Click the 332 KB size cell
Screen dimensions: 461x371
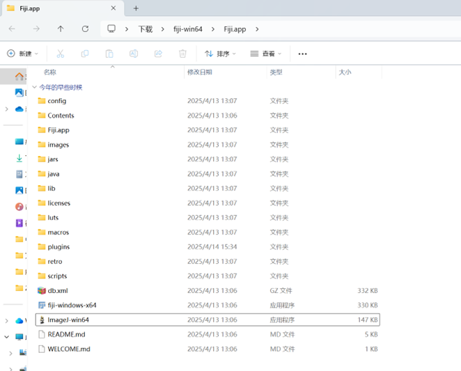click(368, 291)
